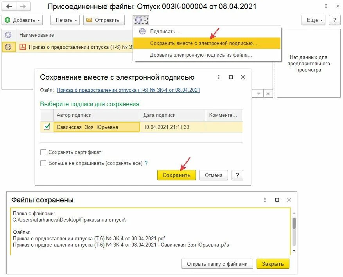Tick Больше не спрашивать (сохранять все)
Image resolution: width=343 pixels, height=277 pixels.
[43, 163]
